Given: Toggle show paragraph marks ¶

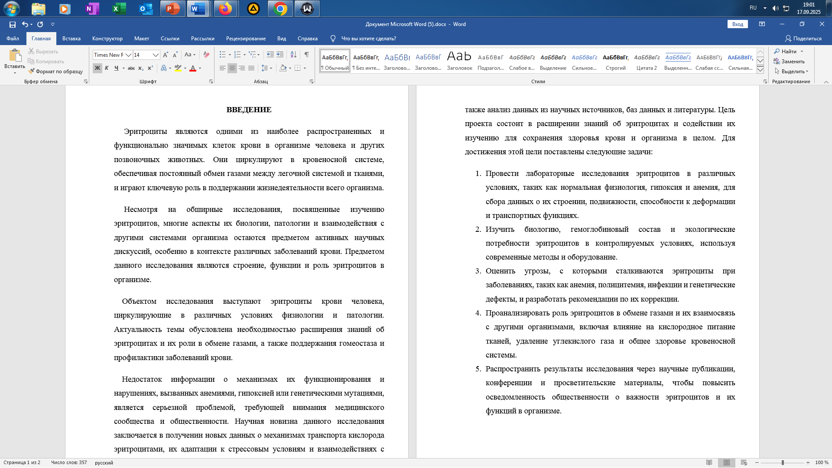Looking at the screenshot, I should point(307,55).
